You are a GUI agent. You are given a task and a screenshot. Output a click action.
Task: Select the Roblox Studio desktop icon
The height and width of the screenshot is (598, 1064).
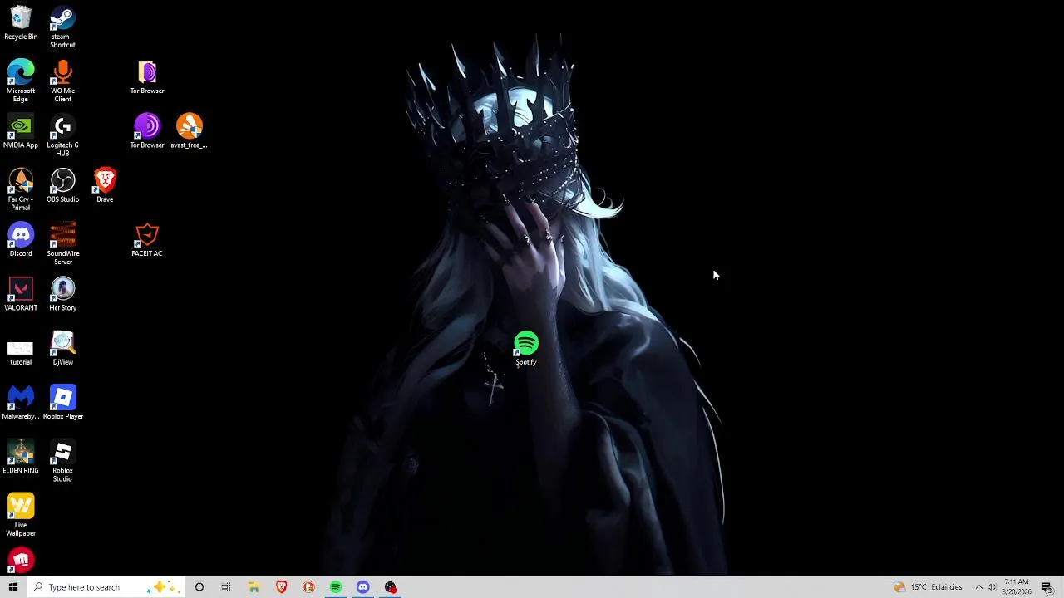(62, 461)
